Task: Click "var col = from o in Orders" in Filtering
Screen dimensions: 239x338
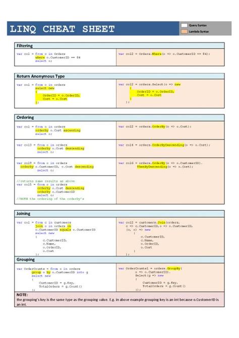Action: [x=41, y=54]
